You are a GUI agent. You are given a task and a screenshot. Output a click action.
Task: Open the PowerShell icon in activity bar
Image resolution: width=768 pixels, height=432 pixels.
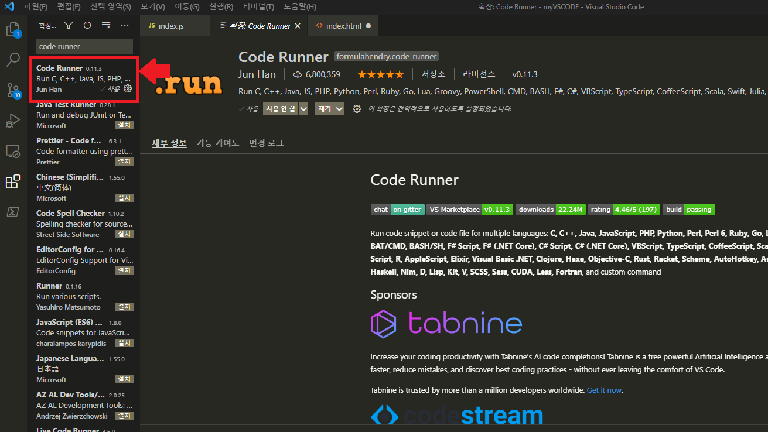coord(13,212)
